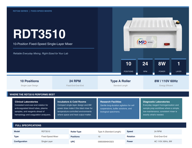Click the '1 LAYER' stat tile
The width and height of the screenshot is (192, 148).
tap(179, 67)
